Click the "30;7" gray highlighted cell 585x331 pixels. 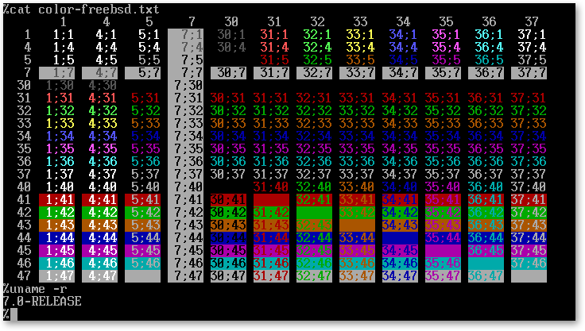click(228, 73)
